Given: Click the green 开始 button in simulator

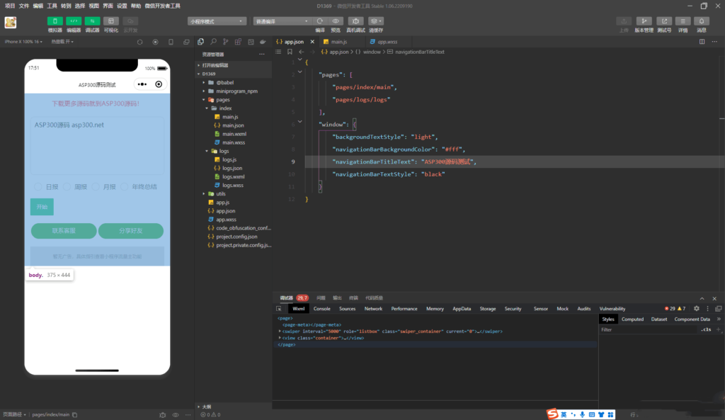Looking at the screenshot, I should 42,207.
